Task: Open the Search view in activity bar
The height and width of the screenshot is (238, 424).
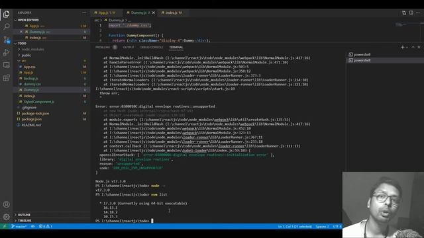Action: (6, 26)
